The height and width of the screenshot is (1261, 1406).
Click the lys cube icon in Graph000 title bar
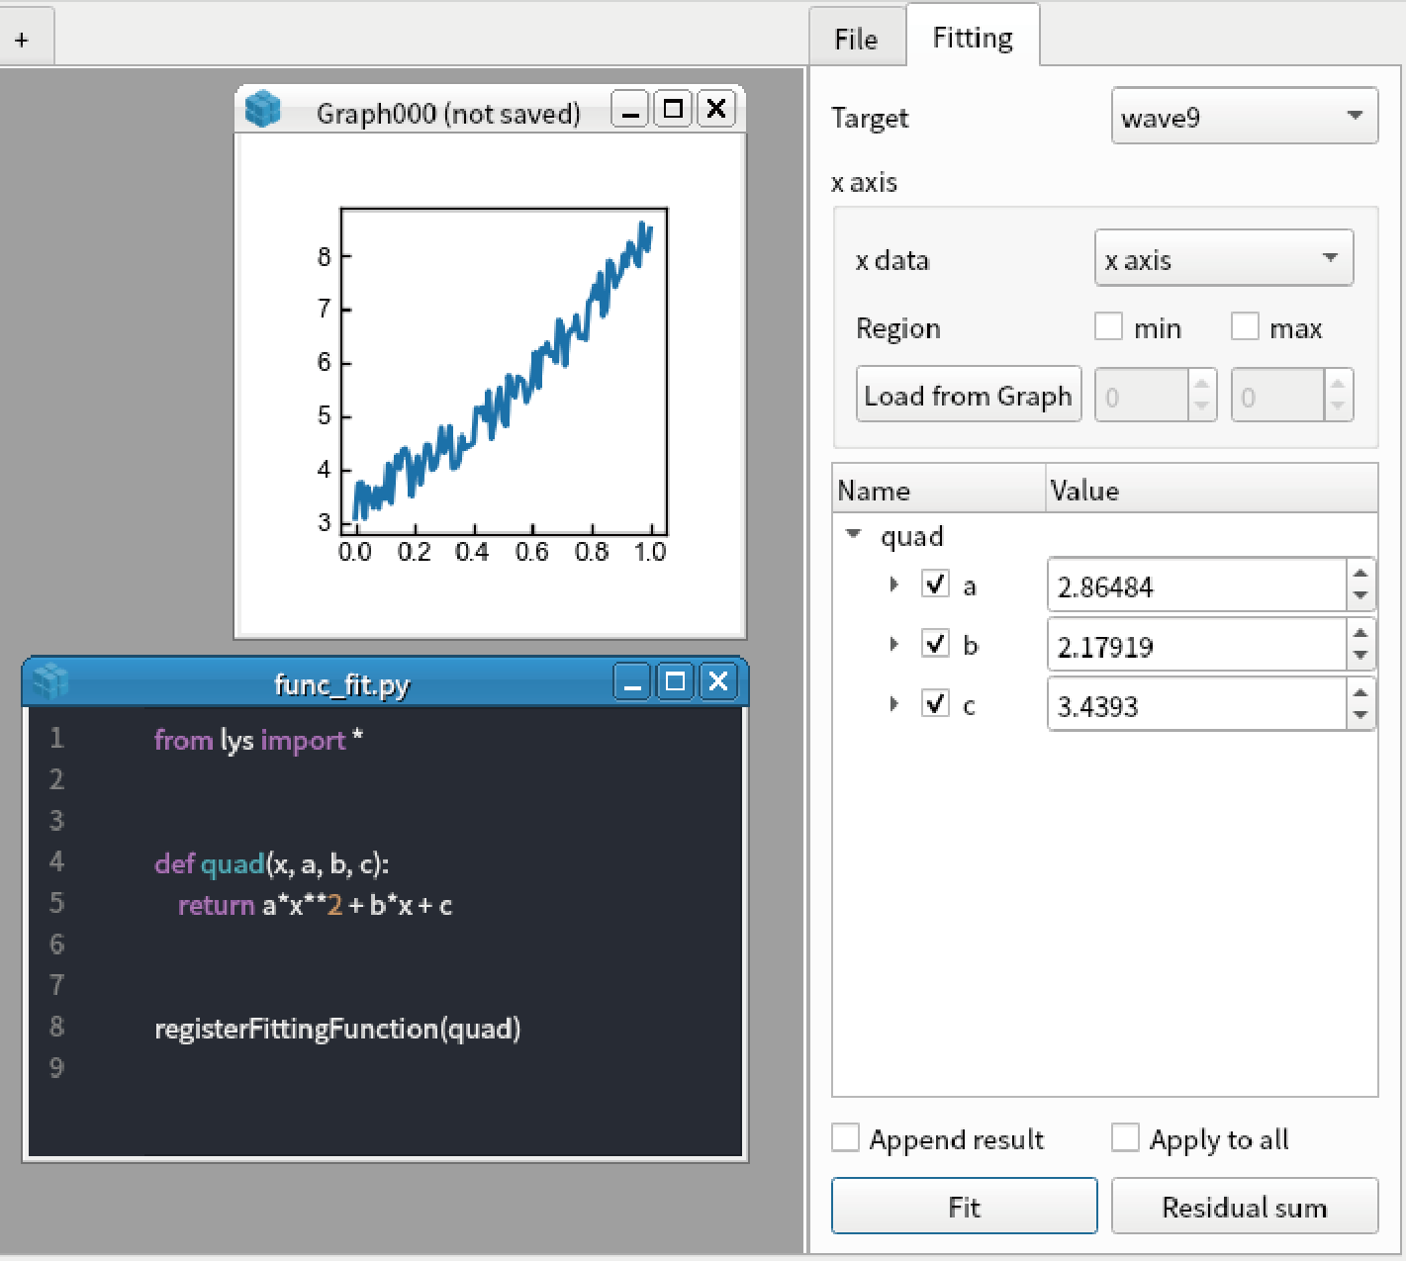(x=263, y=109)
